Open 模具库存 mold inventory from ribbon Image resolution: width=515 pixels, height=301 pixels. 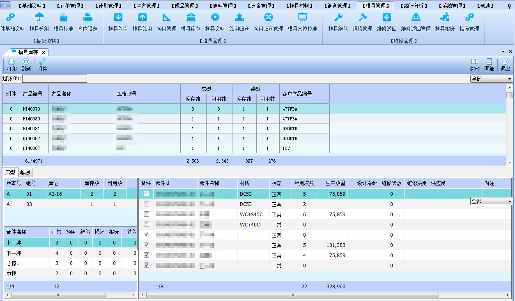click(x=191, y=18)
